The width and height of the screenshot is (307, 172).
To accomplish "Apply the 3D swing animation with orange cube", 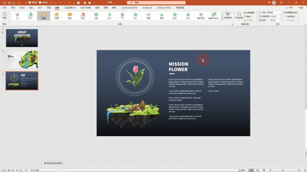I will pos(57,16).
